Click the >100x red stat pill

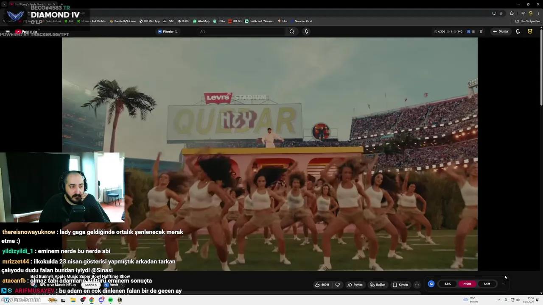[x=467, y=284]
